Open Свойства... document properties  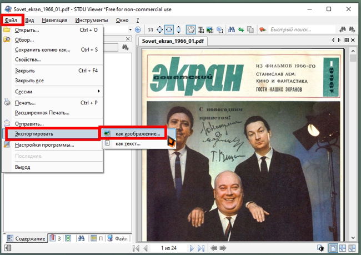[53, 59]
